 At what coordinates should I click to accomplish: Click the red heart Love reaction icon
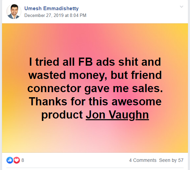[17, 160]
